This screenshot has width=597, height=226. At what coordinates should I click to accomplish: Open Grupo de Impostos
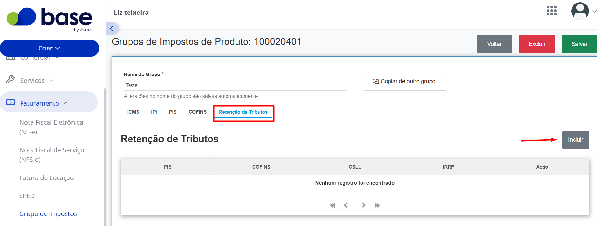(x=48, y=214)
